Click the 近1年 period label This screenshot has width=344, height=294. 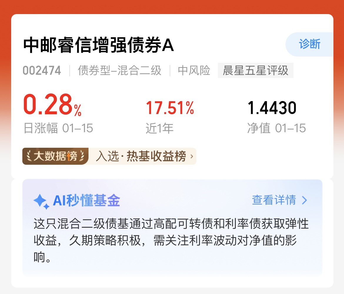coord(159,128)
